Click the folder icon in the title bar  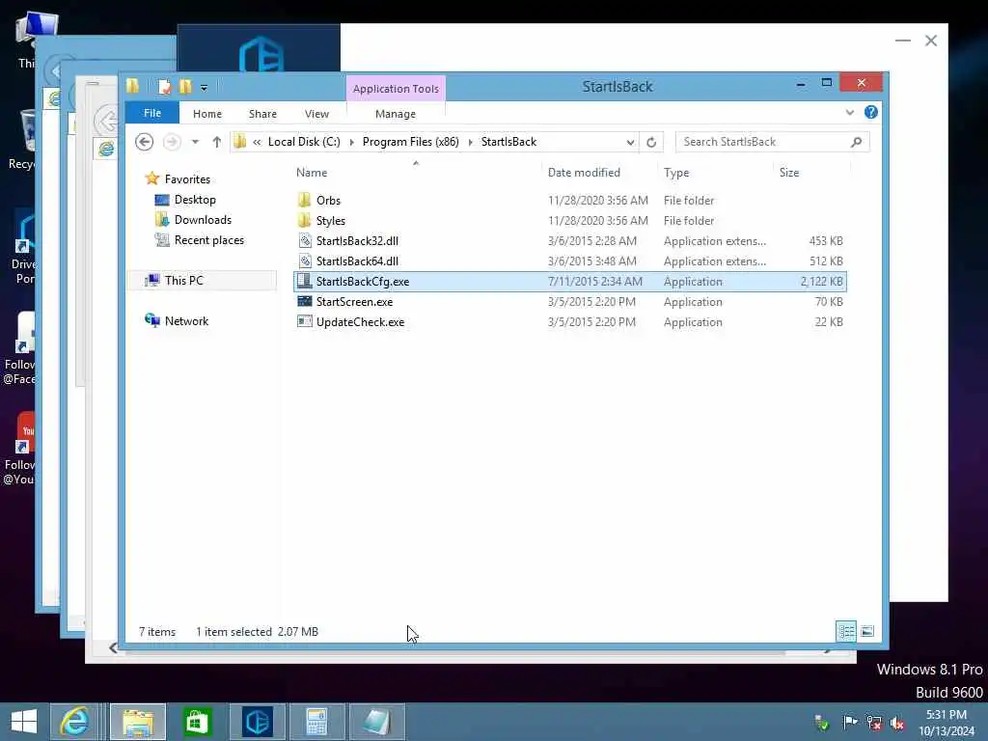pyautogui.click(x=132, y=86)
